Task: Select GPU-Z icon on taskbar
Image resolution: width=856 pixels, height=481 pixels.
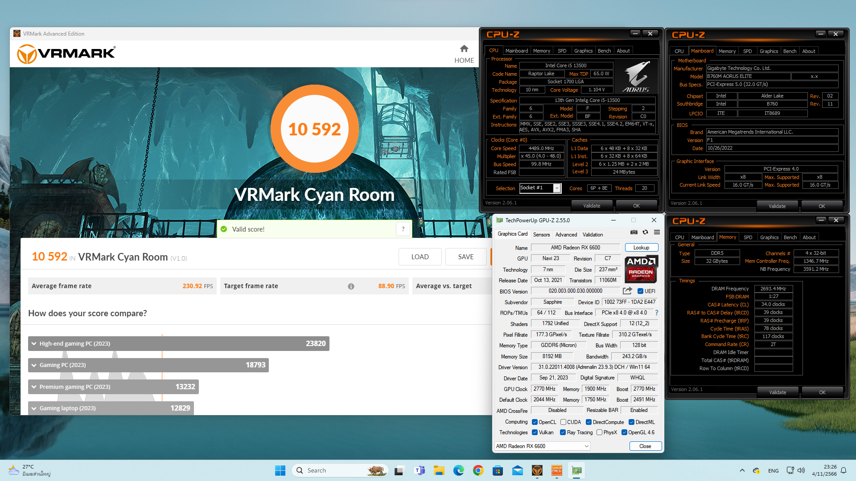Action: pyautogui.click(x=577, y=470)
